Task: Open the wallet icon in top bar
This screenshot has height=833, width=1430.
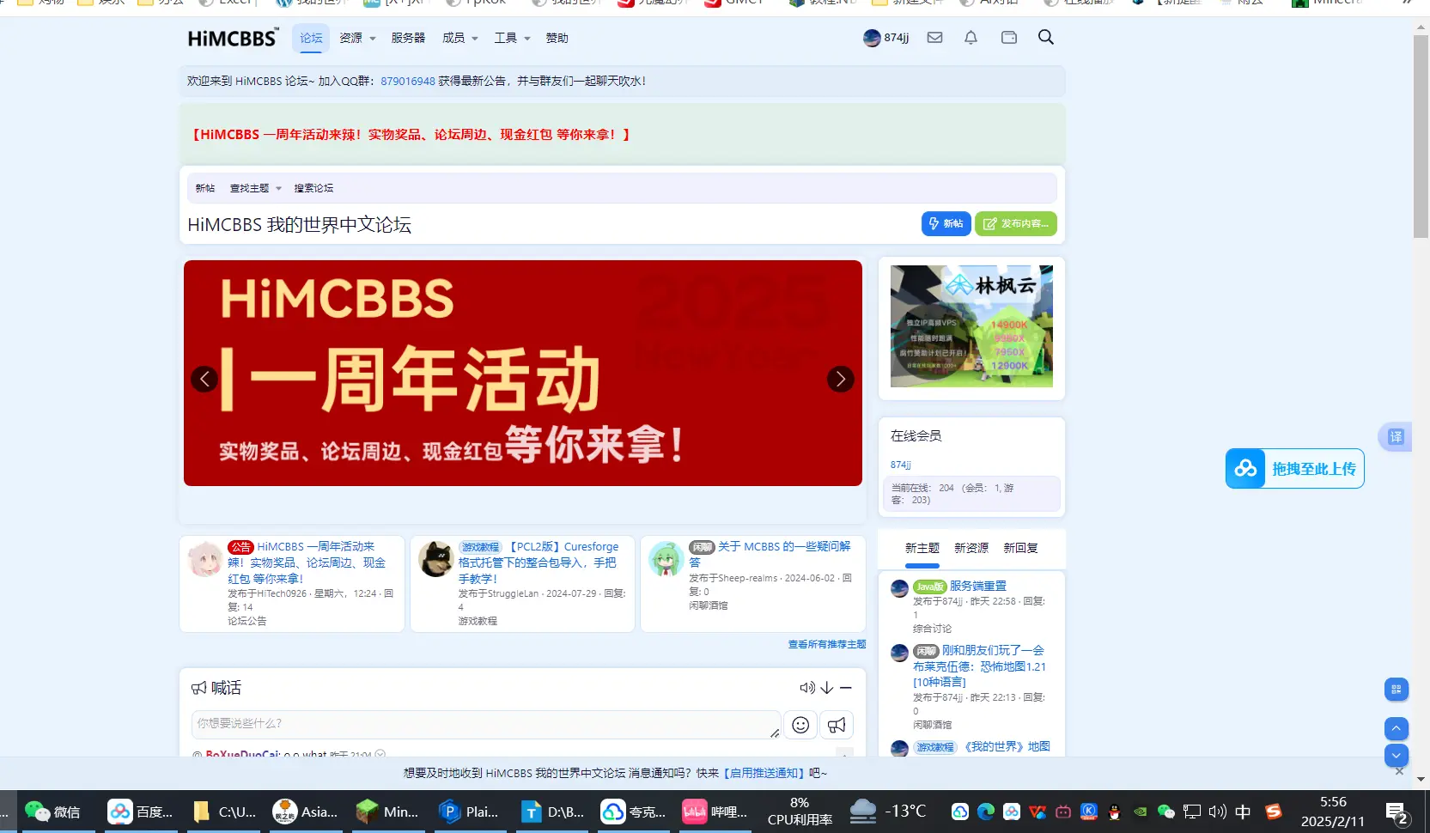Action: [x=1008, y=37]
